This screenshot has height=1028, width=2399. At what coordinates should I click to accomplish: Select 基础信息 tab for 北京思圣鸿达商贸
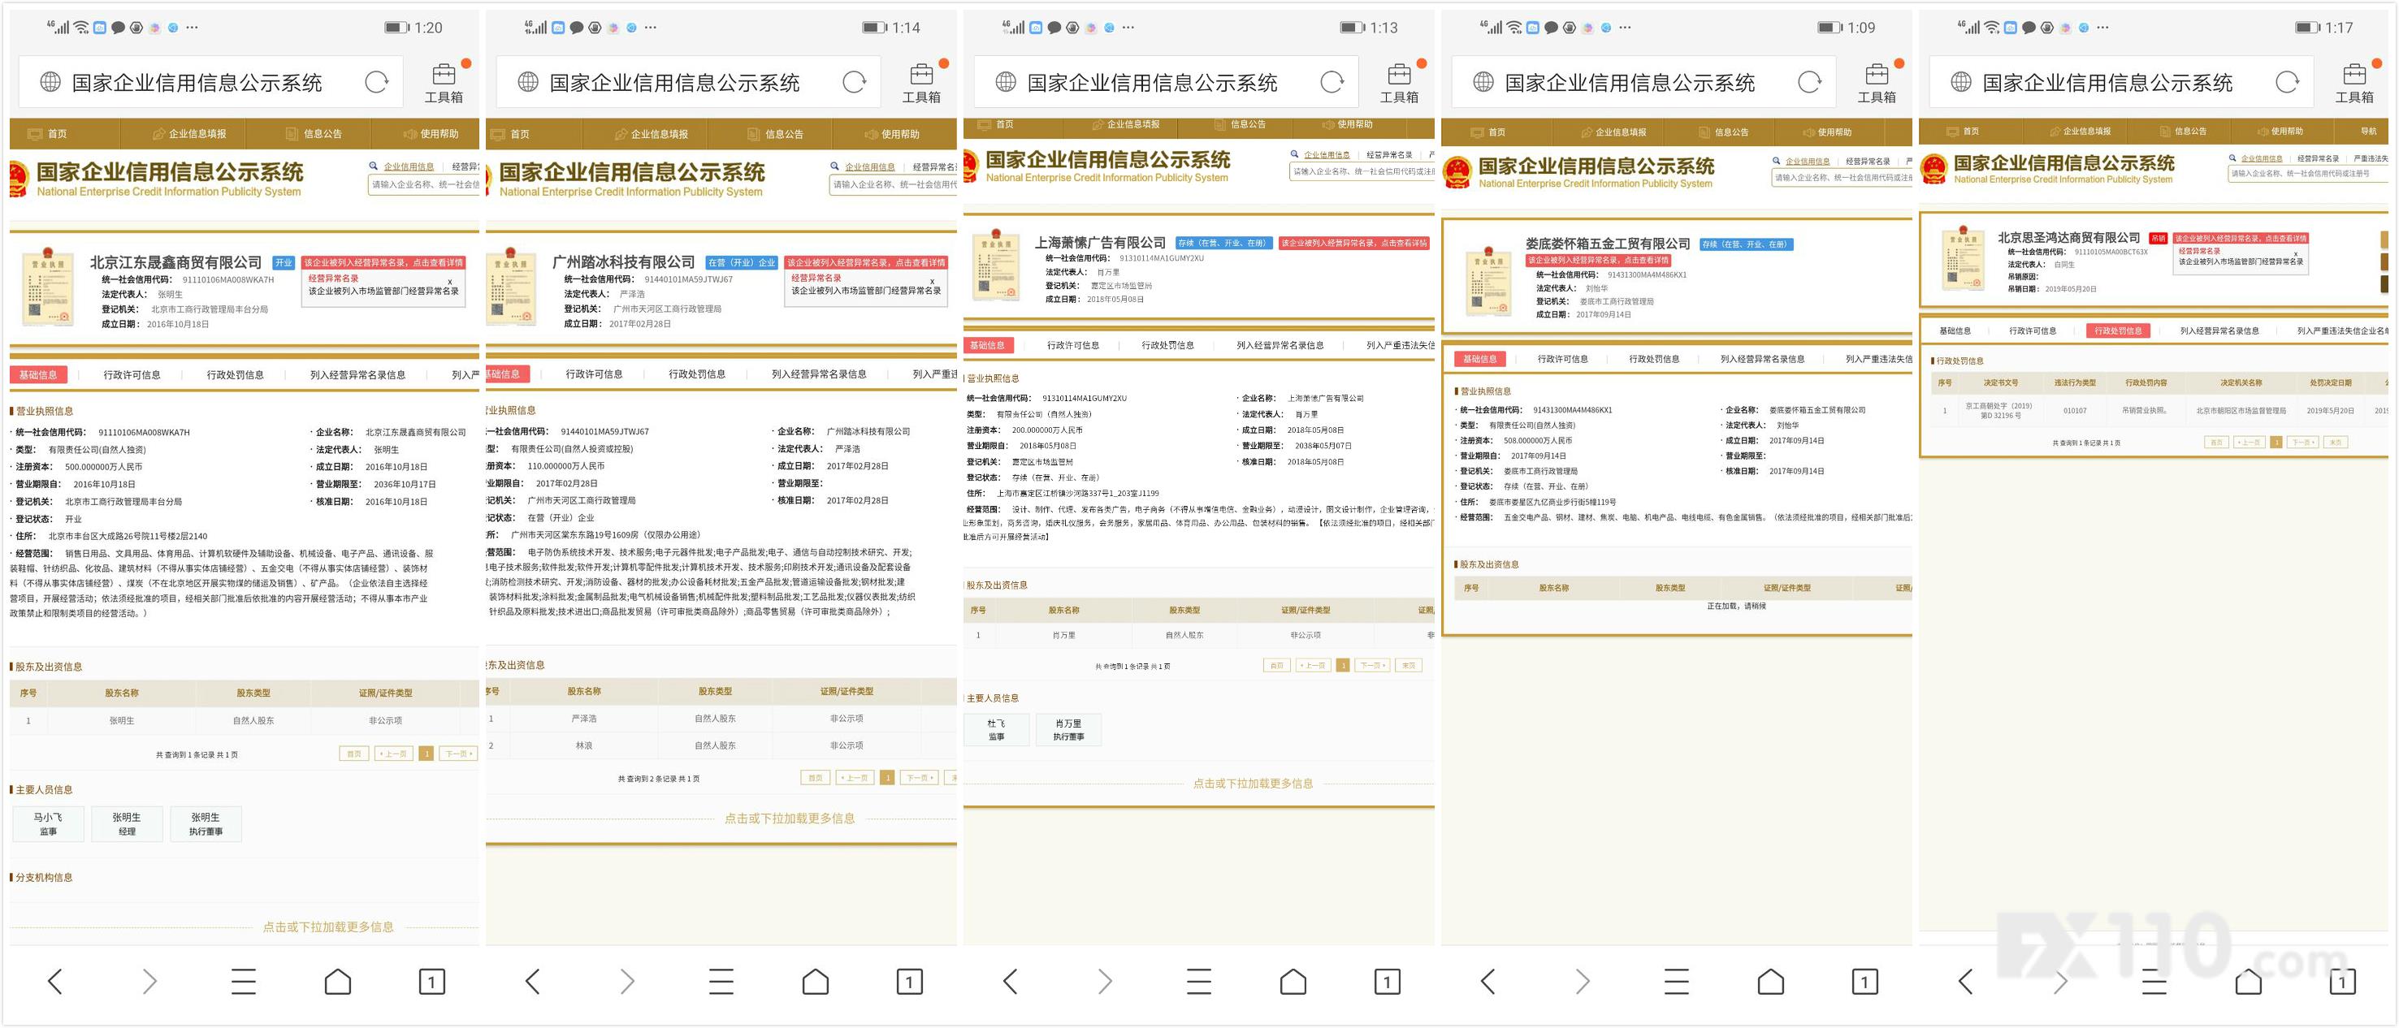pos(1955,331)
